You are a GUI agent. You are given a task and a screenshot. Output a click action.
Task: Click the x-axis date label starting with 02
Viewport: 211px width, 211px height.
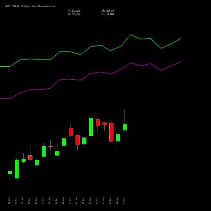(x=9, y=201)
